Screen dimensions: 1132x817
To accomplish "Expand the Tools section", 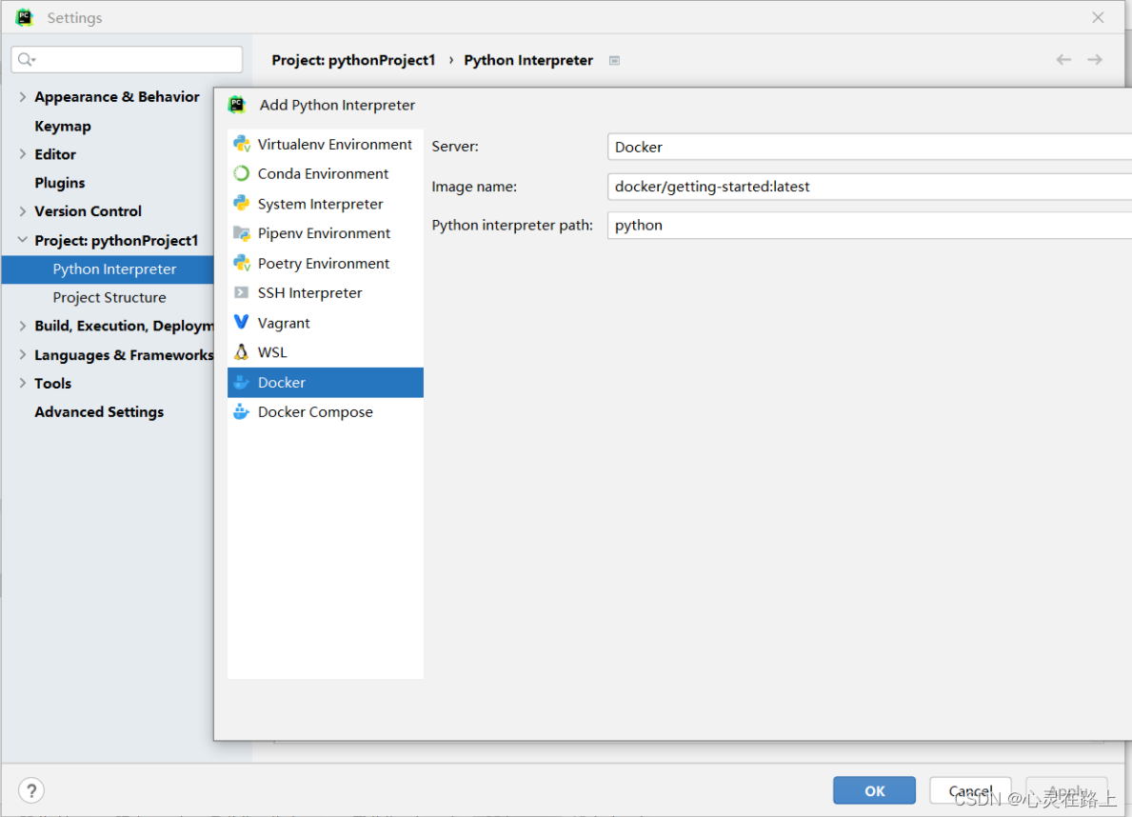I will 23,383.
